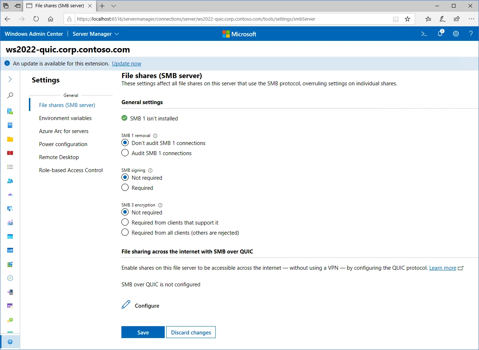Open the yellow Files folder tool in sidebar
This screenshot has width=479, height=350.
[x=10, y=139]
